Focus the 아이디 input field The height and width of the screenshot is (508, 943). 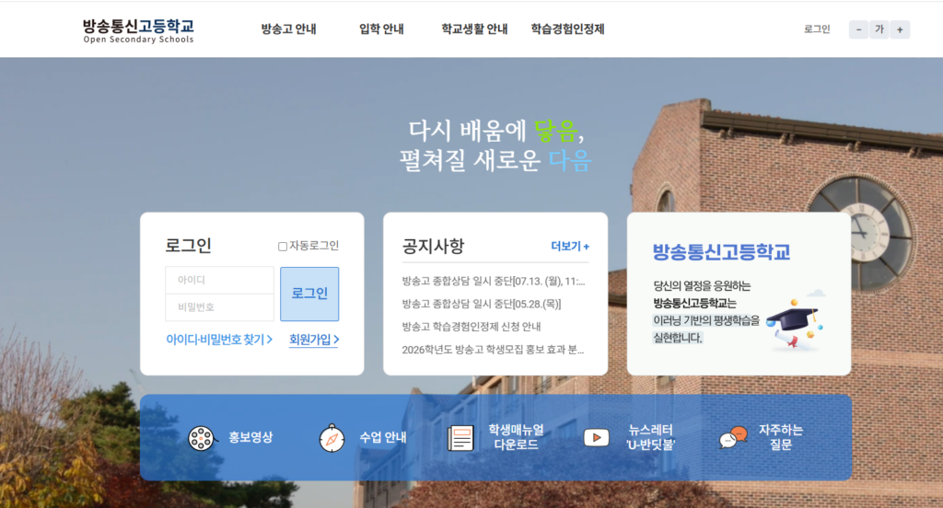point(219,280)
